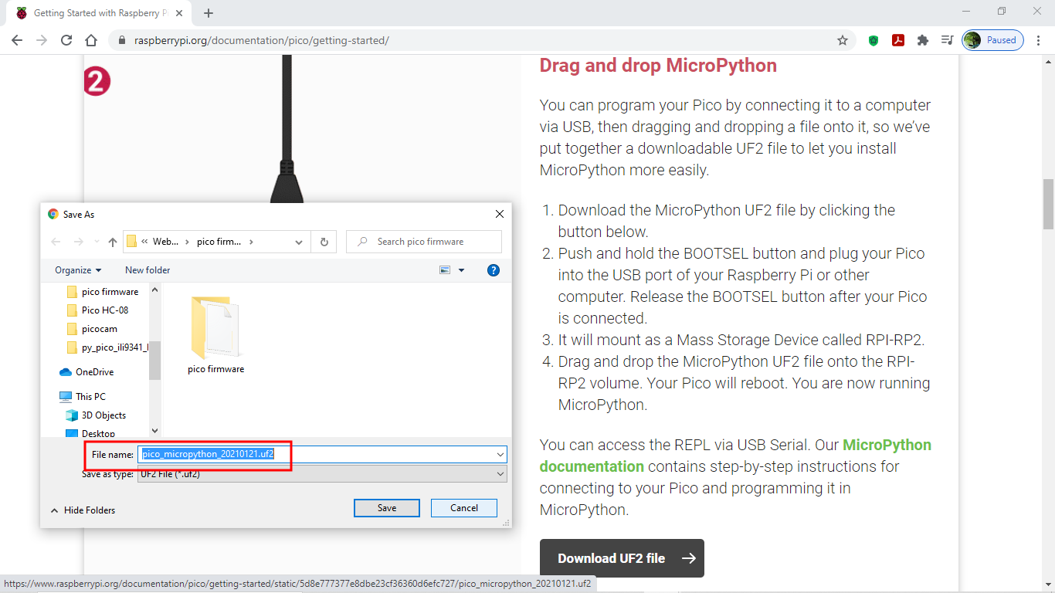Open the browser home page icon
This screenshot has width=1055, height=593.
91,40
